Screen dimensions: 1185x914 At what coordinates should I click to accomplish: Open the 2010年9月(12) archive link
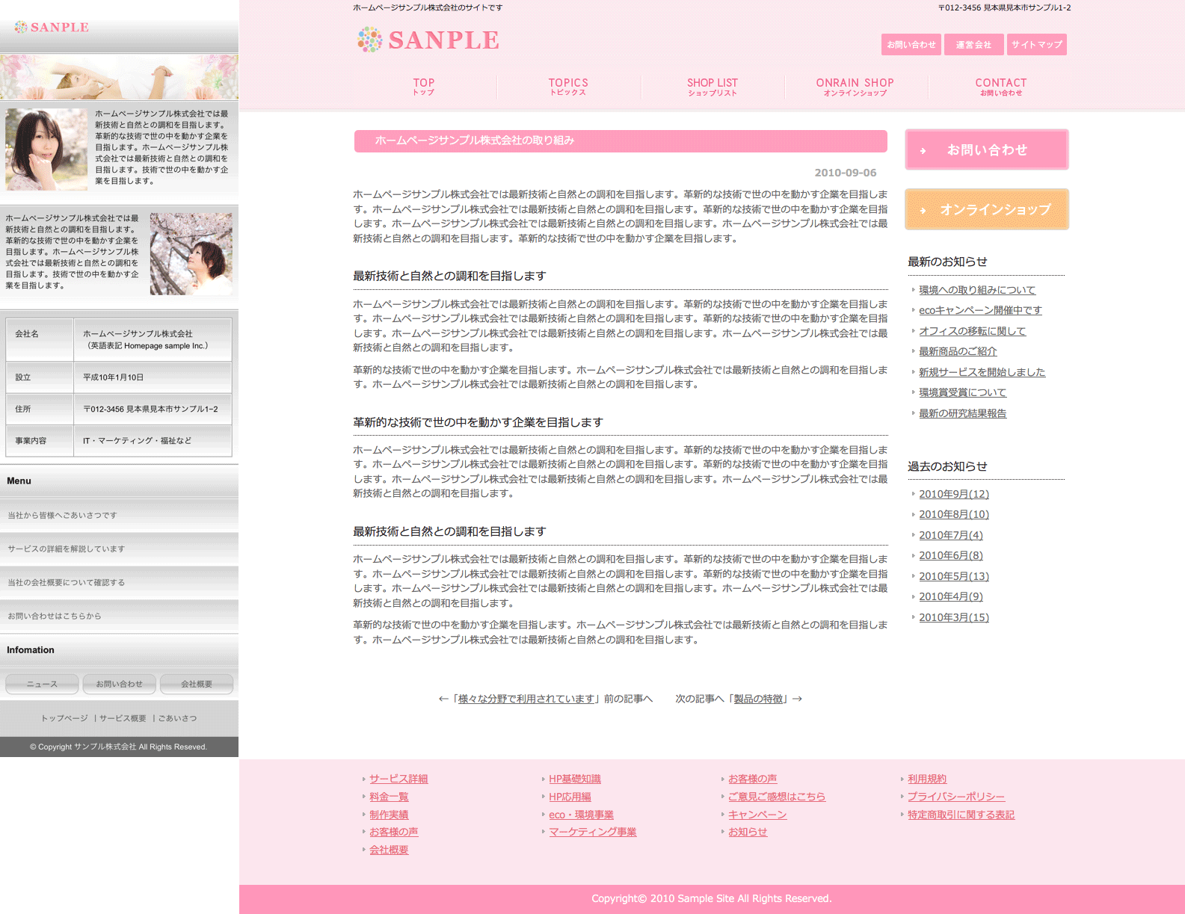click(953, 494)
